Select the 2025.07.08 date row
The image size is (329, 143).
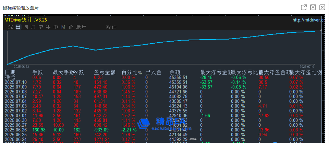click(16, 91)
